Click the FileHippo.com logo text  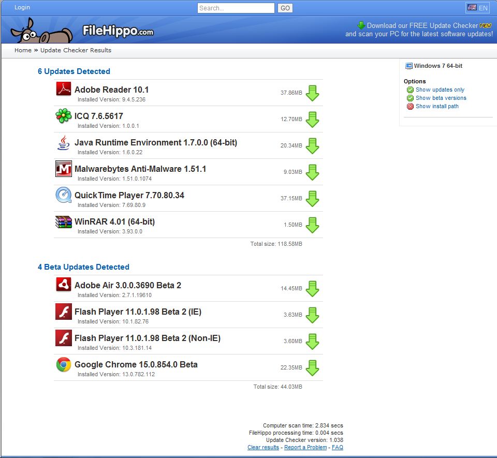(x=118, y=31)
